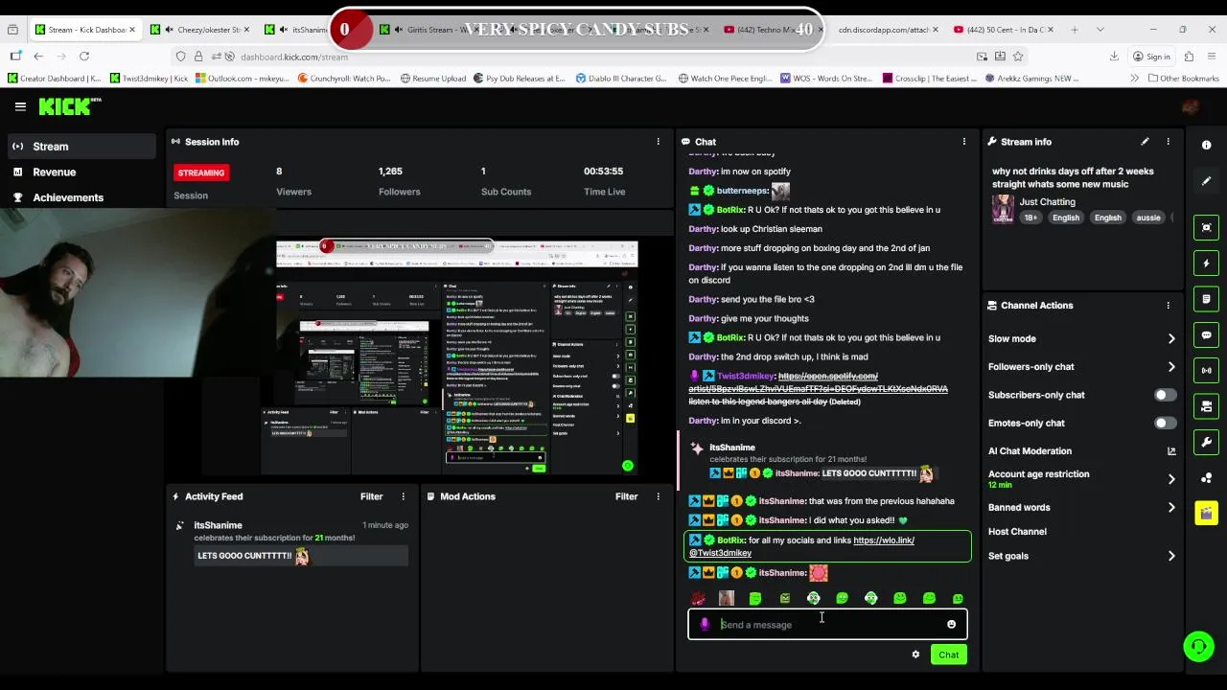Click the Activity Feed Filter button

(x=371, y=496)
